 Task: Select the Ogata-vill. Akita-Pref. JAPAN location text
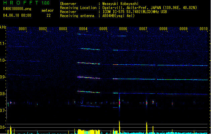150,8
